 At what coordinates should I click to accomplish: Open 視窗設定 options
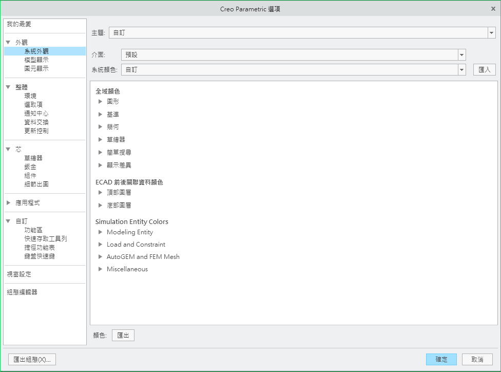[19, 274]
